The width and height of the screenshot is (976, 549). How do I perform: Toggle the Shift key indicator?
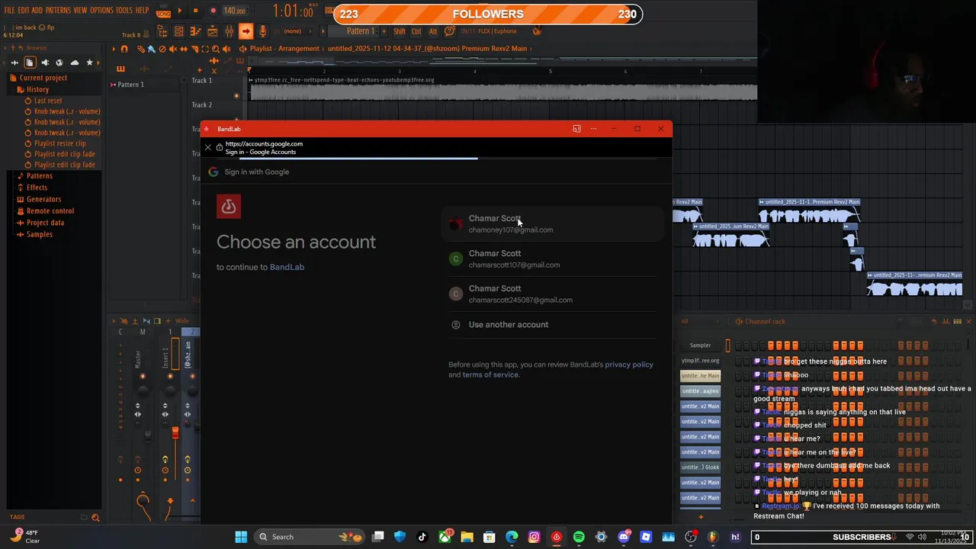pyautogui.click(x=400, y=31)
